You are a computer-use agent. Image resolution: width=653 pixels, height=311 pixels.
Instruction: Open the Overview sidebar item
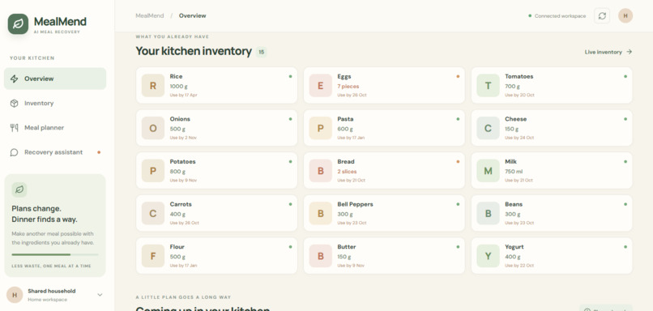(x=55, y=79)
